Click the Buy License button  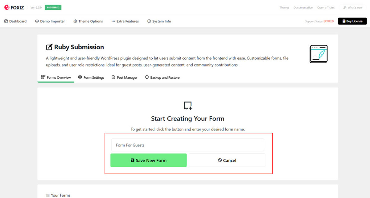352,21
